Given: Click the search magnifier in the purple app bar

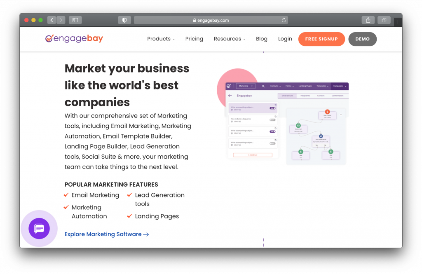Looking at the screenshot, I should [x=263, y=86].
